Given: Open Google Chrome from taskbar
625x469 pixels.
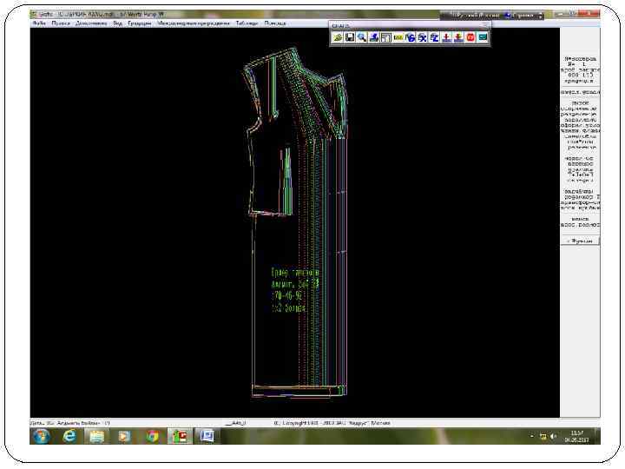Looking at the screenshot, I should [x=152, y=436].
